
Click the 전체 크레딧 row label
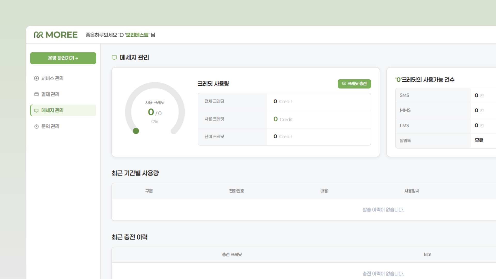pos(214,101)
